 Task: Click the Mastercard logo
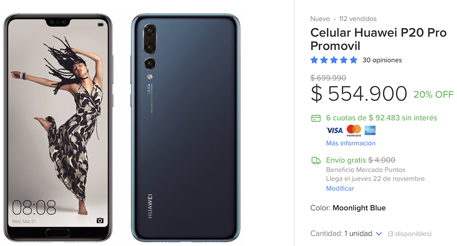click(354, 130)
